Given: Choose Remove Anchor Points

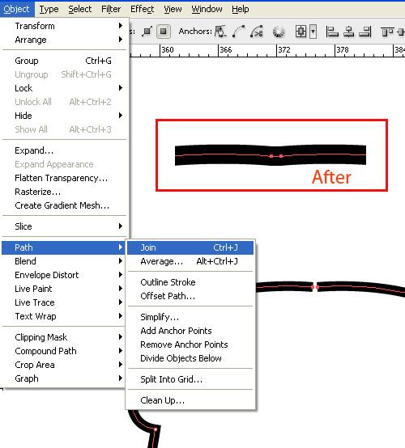Looking at the screenshot, I should (x=190, y=344).
